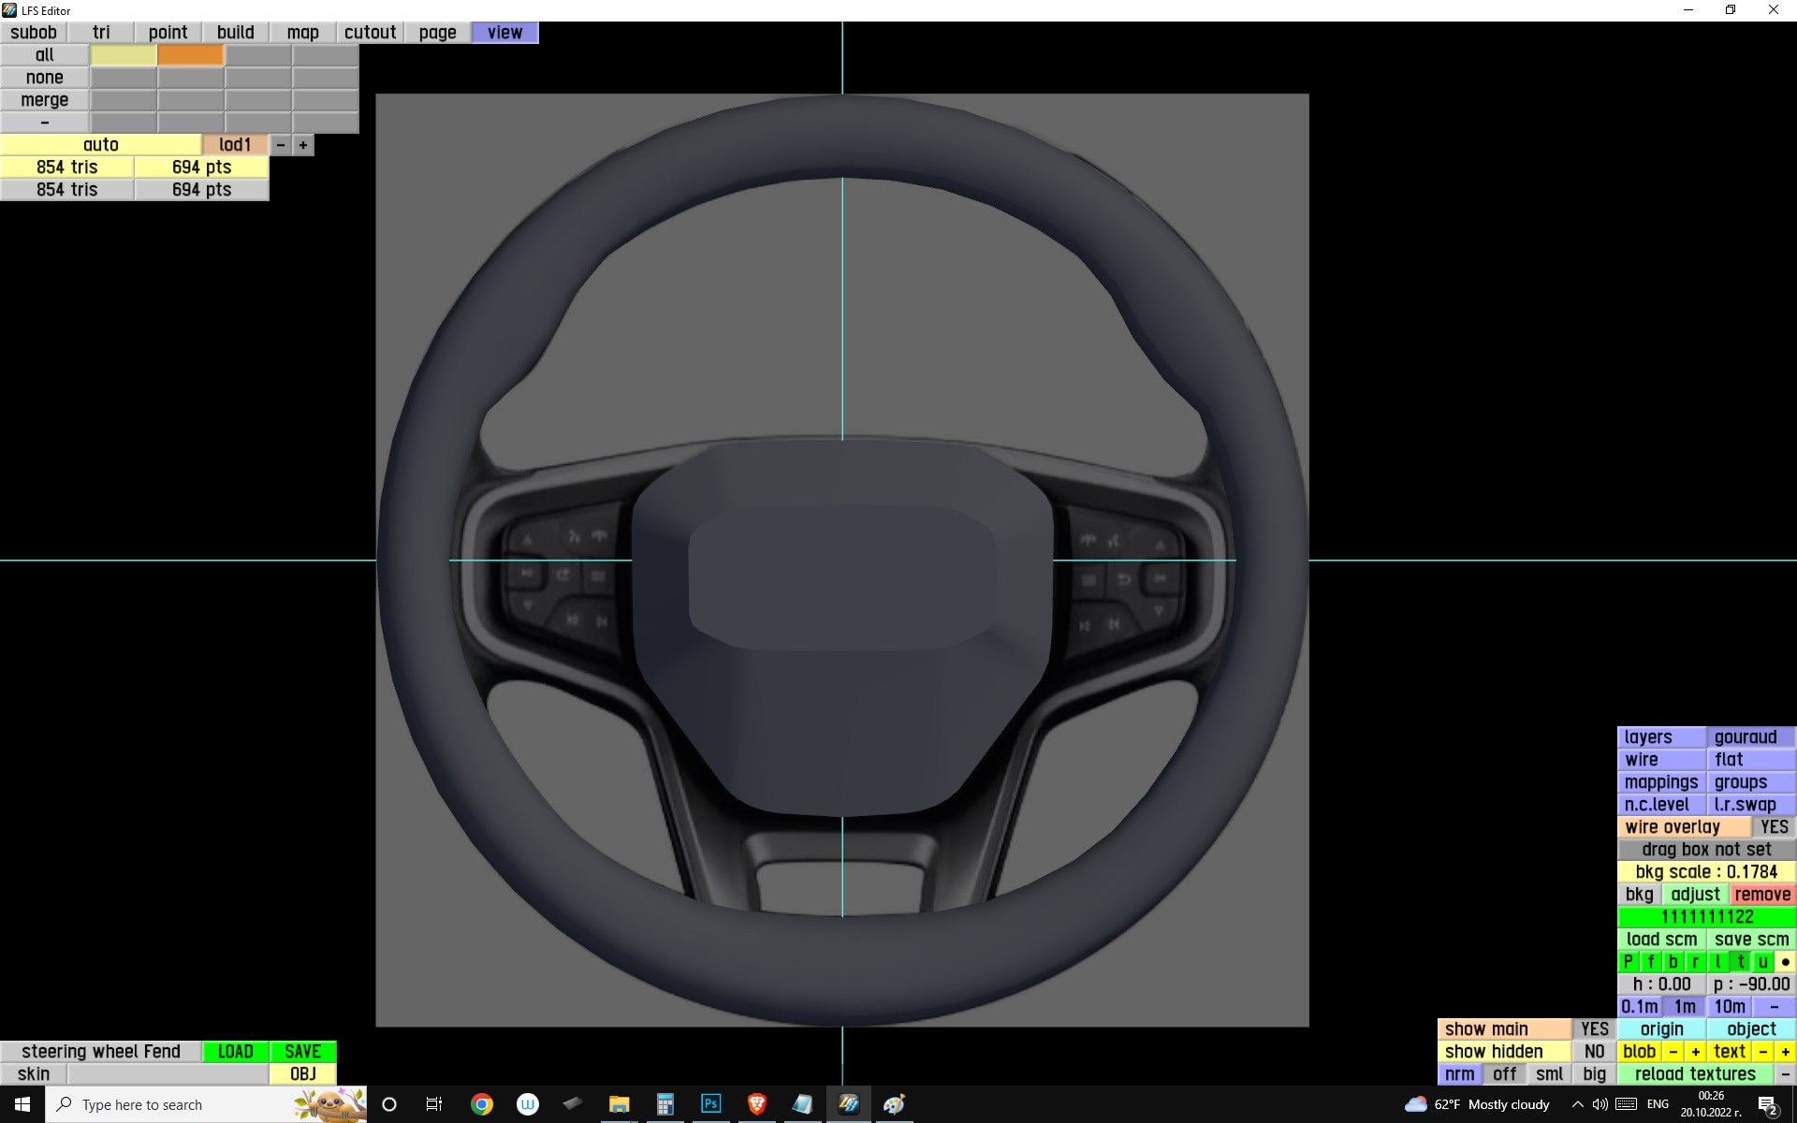Screen dimensions: 1797x1123
Task: Click reload textures button
Action: 1694,1074
